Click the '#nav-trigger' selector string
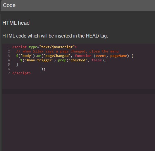This screenshot has height=151, width=155. [x=39, y=60]
